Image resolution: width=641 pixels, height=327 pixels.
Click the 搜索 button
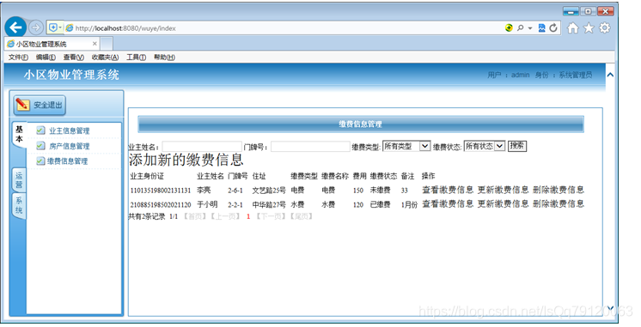point(517,146)
